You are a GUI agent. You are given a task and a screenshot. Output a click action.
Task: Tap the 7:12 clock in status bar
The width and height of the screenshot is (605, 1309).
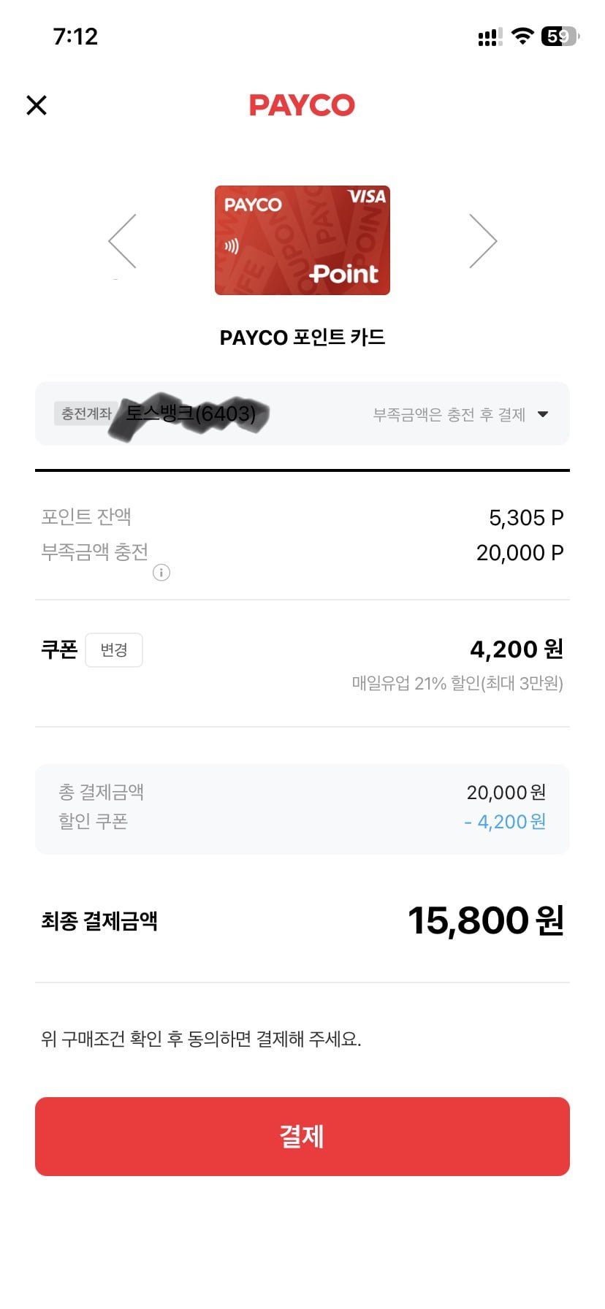(75, 37)
